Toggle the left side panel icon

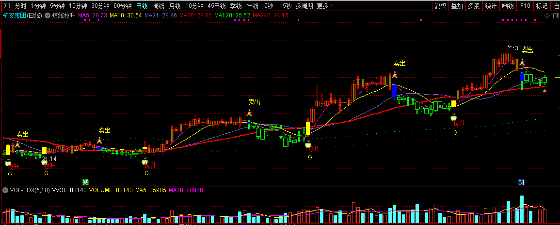pyautogui.click(x=7, y=6)
